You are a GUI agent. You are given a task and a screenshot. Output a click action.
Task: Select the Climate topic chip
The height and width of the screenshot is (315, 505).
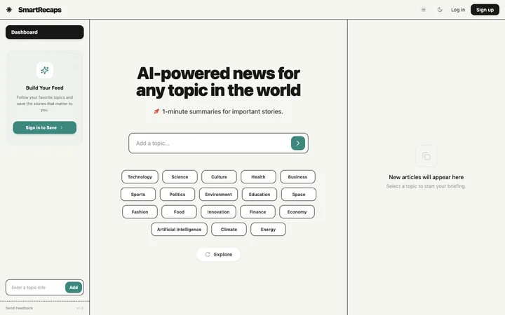(x=229, y=230)
